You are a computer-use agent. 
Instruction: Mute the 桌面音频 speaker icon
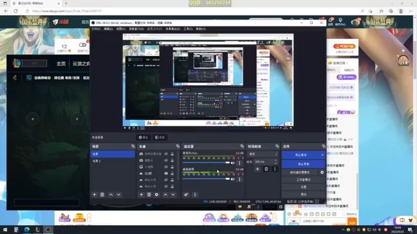click(232, 179)
